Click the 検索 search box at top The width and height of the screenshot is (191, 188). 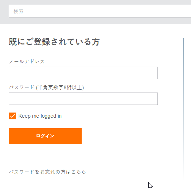pyautogui.click(x=100, y=11)
